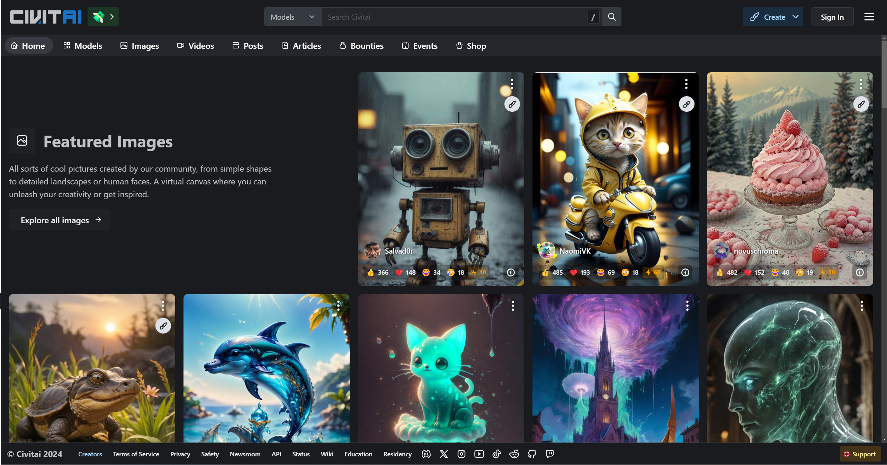Expand green badge chevron beside logo
The height and width of the screenshot is (465, 887).
pyautogui.click(x=112, y=17)
